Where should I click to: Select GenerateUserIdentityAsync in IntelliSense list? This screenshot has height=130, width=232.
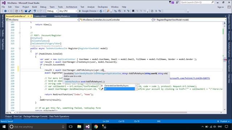(x=116, y=86)
